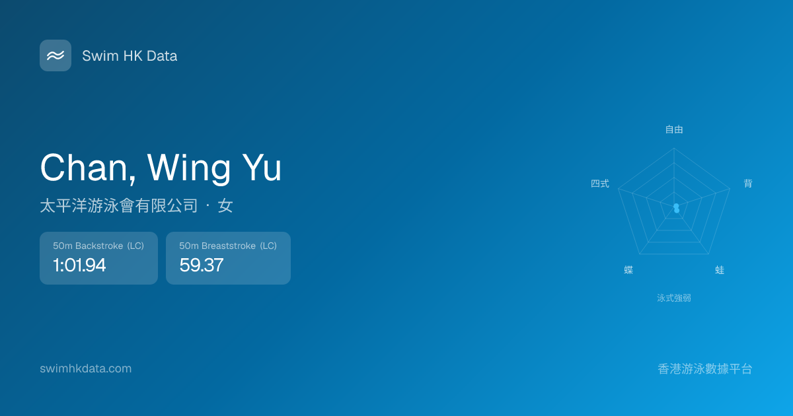Click the 香港游泳數據平台 footer text

[x=705, y=369]
